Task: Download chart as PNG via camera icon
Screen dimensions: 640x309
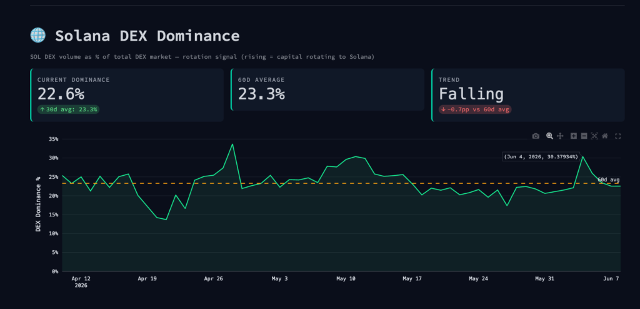Action: click(536, 136)
